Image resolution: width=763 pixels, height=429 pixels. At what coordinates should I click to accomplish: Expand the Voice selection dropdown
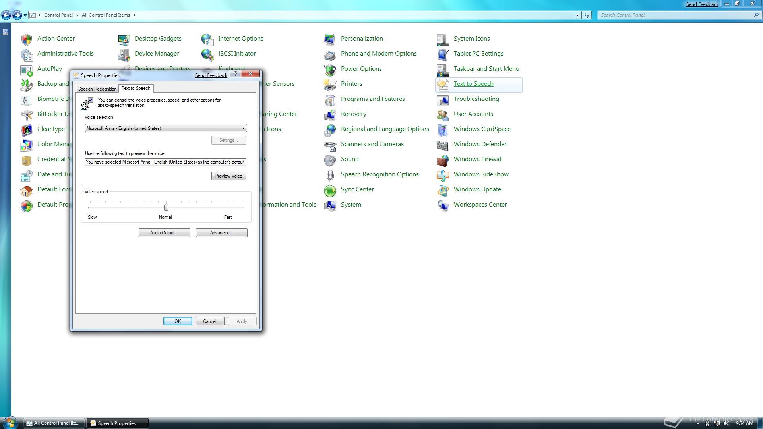point(244,128)
